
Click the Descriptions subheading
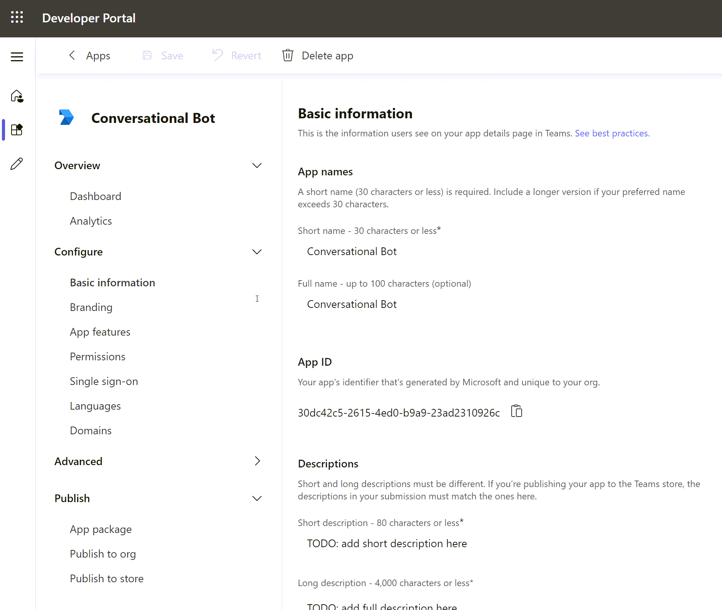328,464
